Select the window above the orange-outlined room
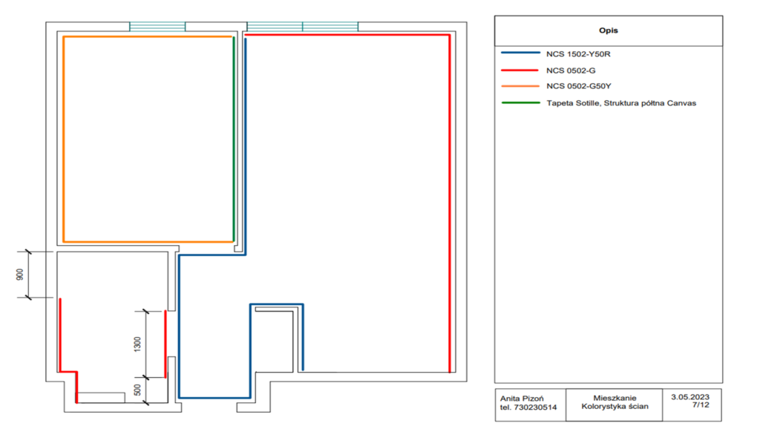Screen dimensions: 760x432 tap(157, 27)
